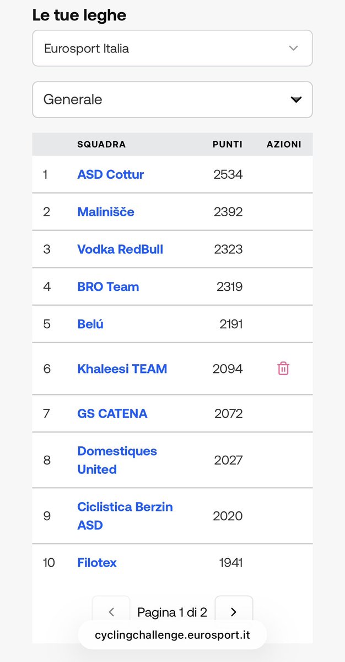Click the black arrow in the Generale selector
345x662 pixels.
[x=297, y=100]
